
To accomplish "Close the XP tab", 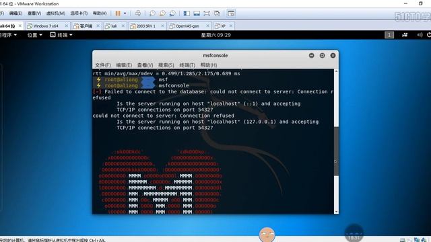I will [231, 26].
